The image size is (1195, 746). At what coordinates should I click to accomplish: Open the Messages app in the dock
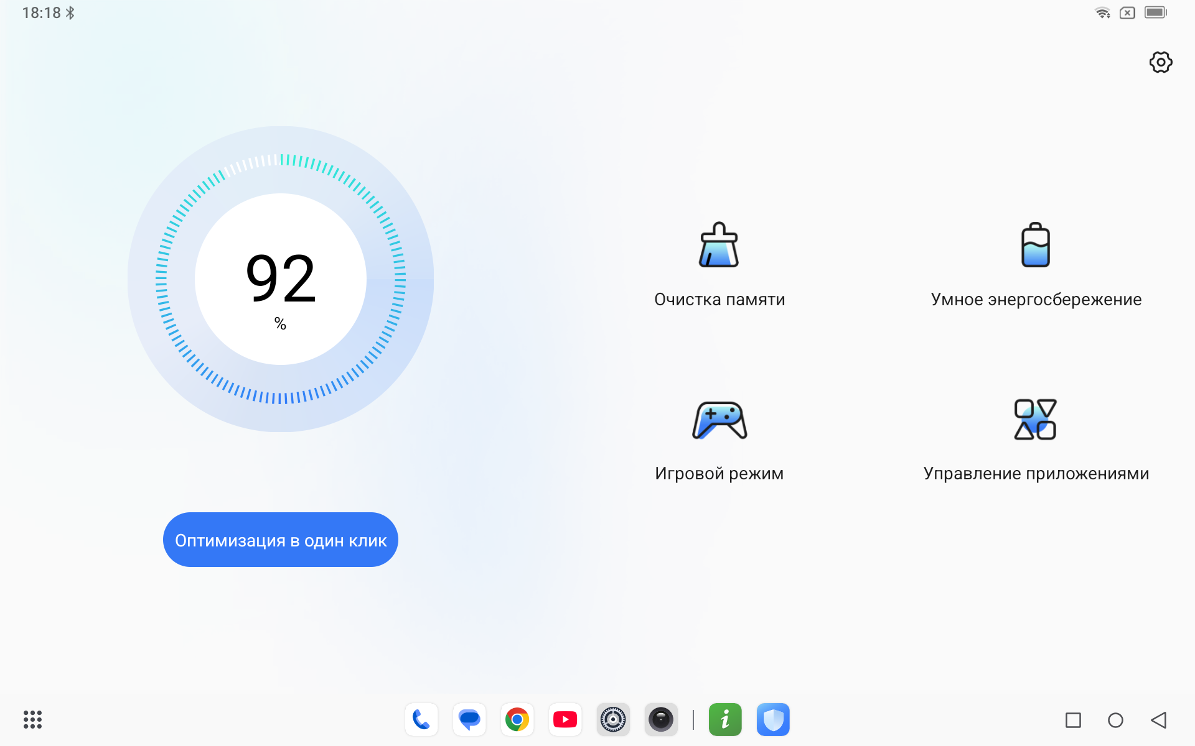469,720
